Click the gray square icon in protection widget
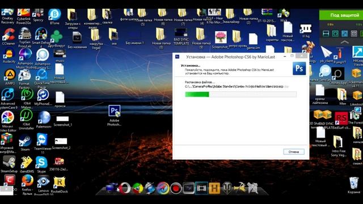Screen dimensions: 363x204 pos(354,34)
